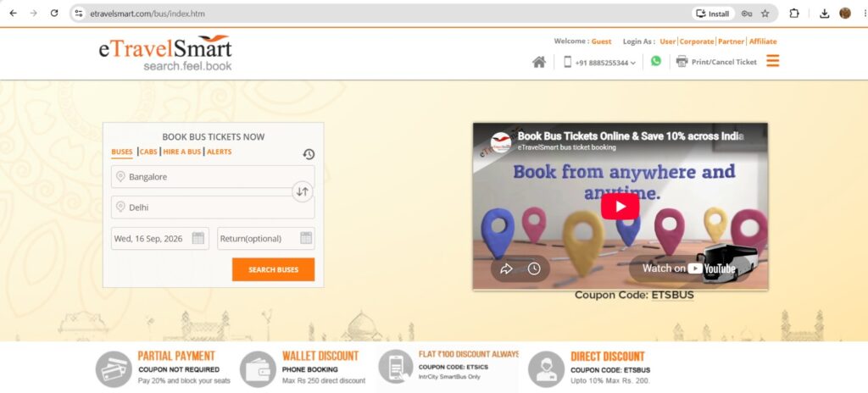Open Watch on YouTube link
Image resolution: width=868 pixels, height=393 pixels.
[688, 268]
